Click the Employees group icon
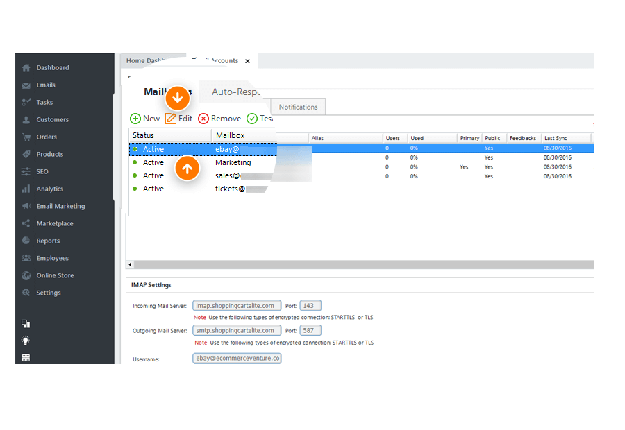The image size is (625, 430). pos(26,258)
